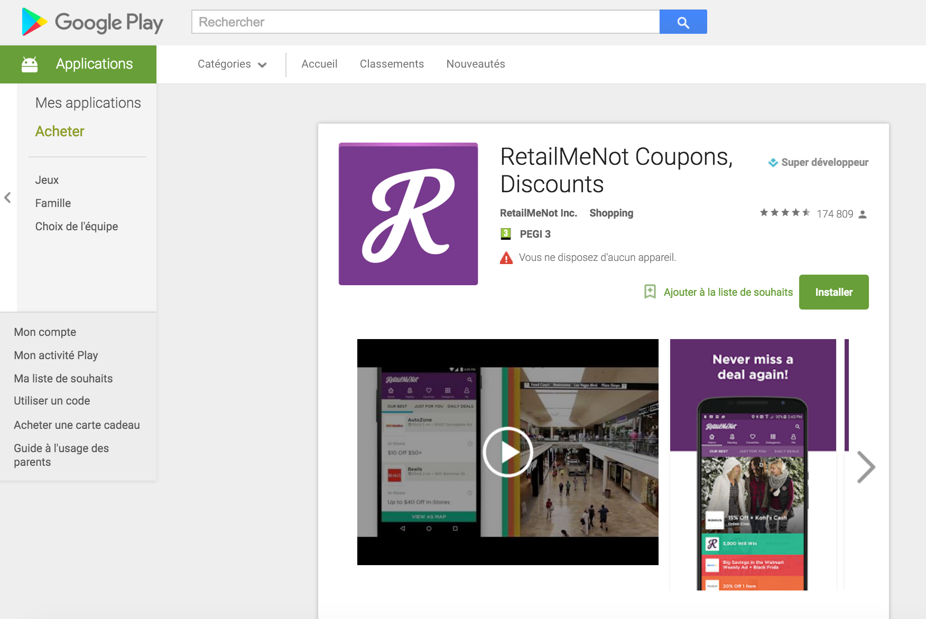Screen dimensions: 926x619
Task: Click the reviewer person icon
Action: click(863, 214)
